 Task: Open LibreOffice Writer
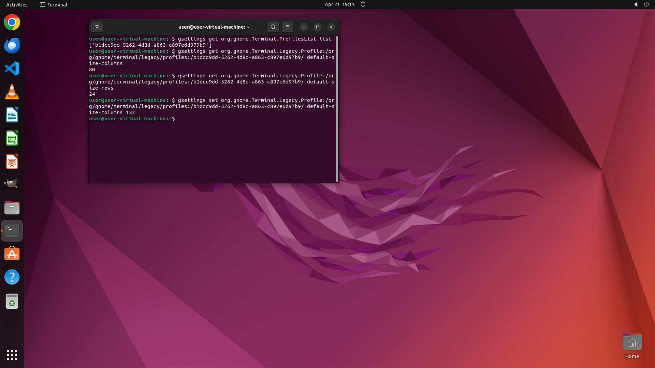click(x=12, y=115)
